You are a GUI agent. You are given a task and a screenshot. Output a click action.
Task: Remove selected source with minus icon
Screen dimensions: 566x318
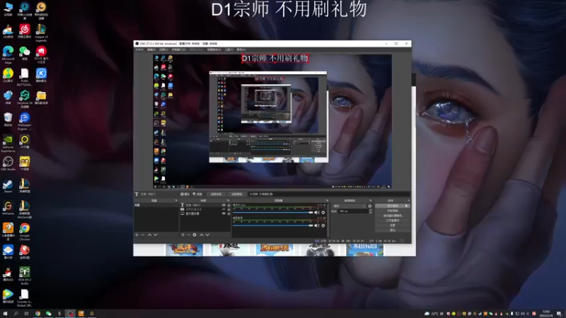(x=188, y=235)
